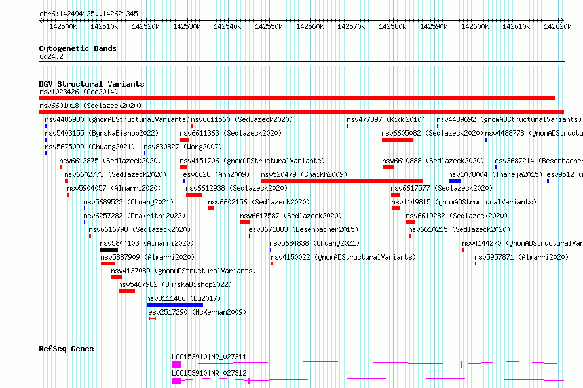Select the blue nsv3111486 (Lu2017) bar
Screen dimensions: 583x388
[x=175, y=305]
